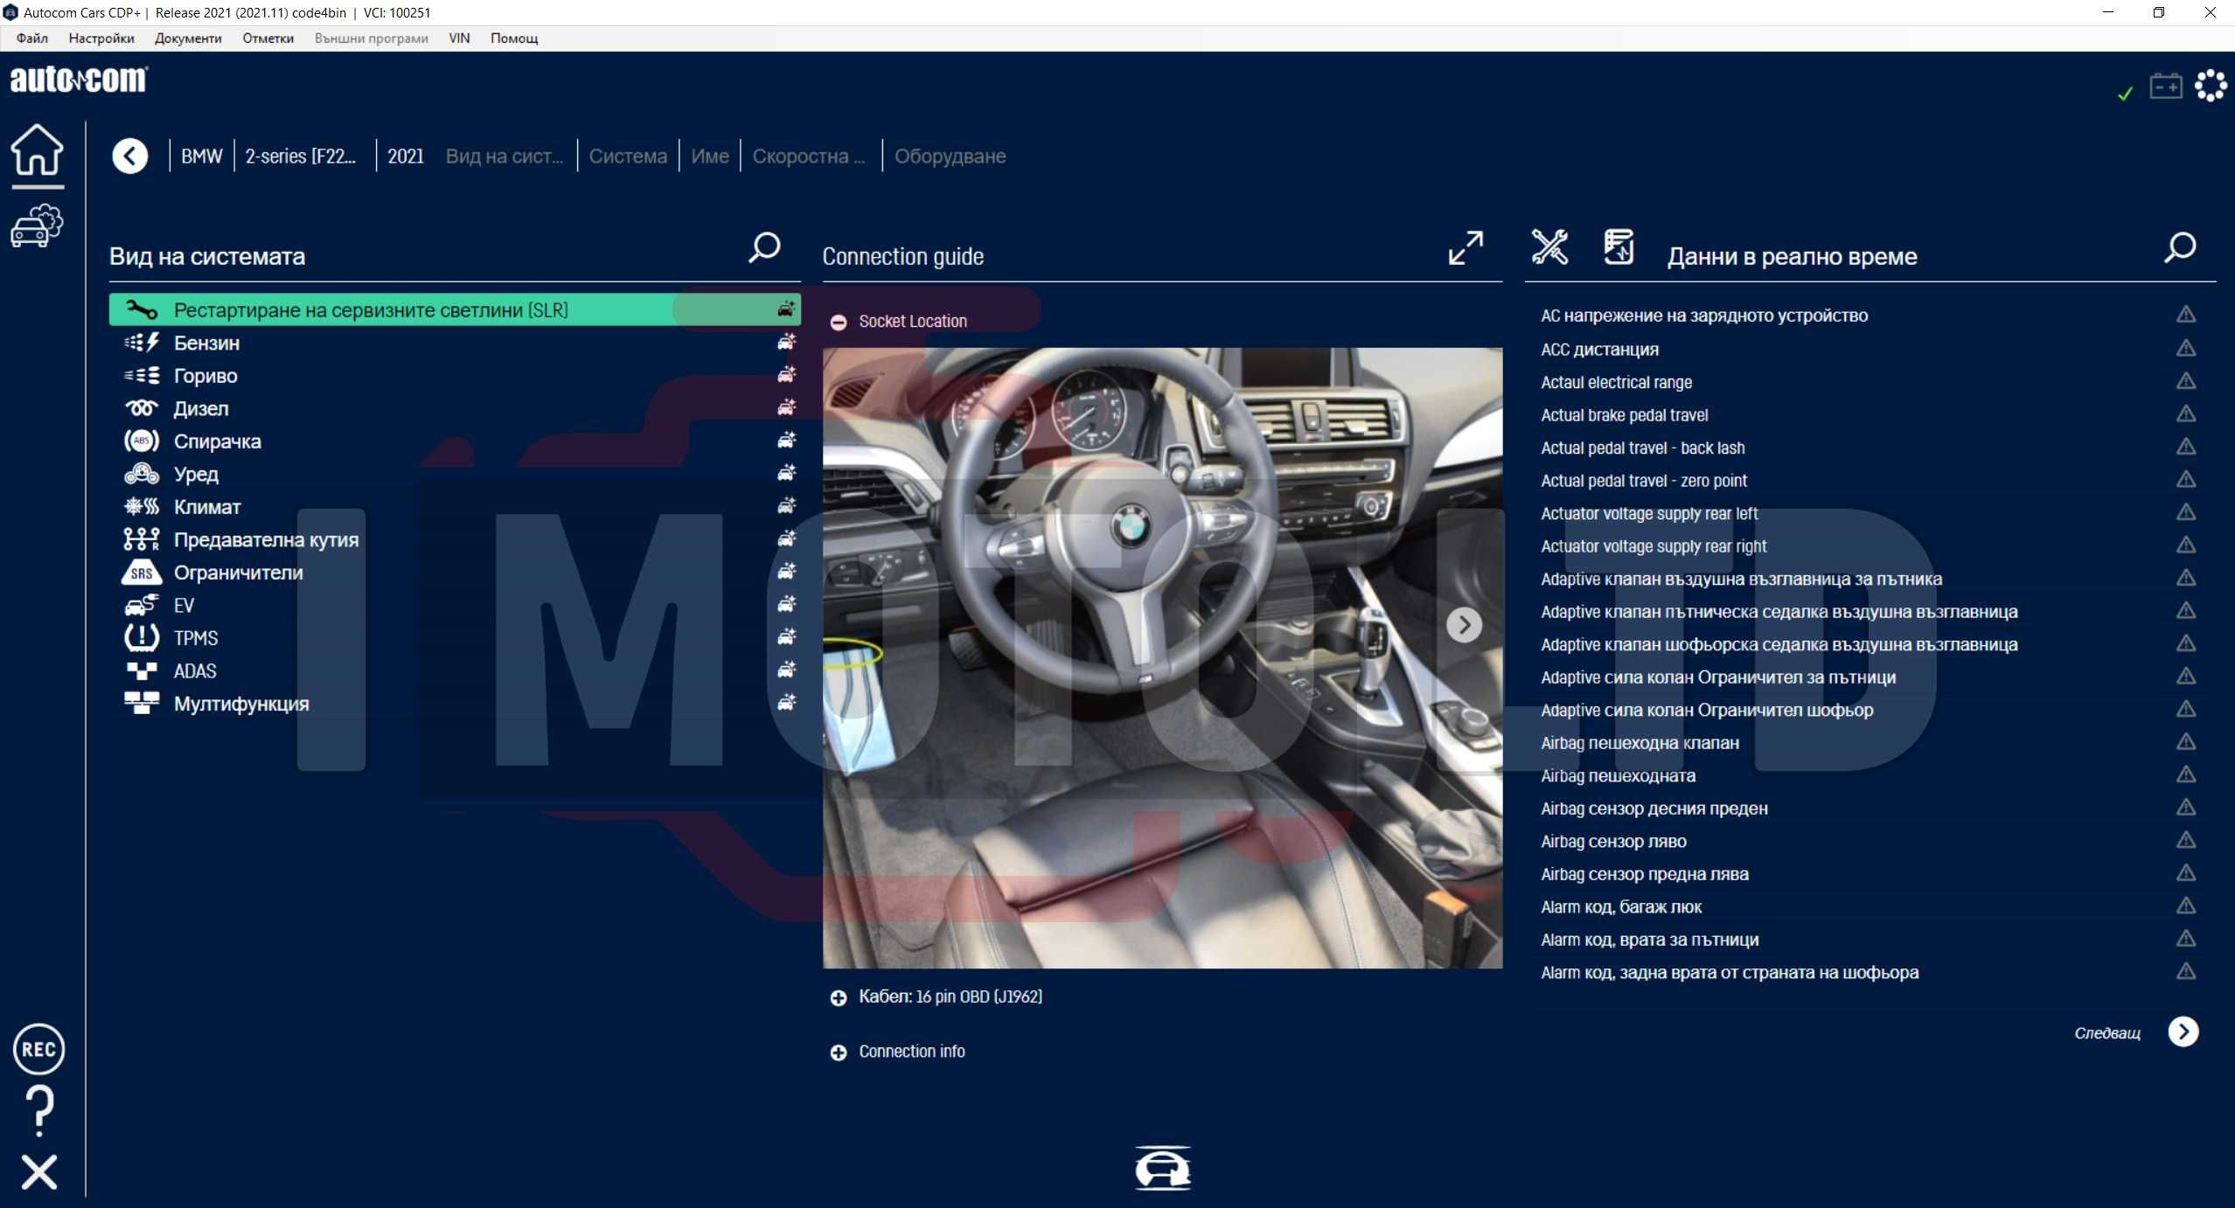Viewport: 2235px width, 1208px height.
Task: Open the Файл menu
Action: (x=32, y=38)
